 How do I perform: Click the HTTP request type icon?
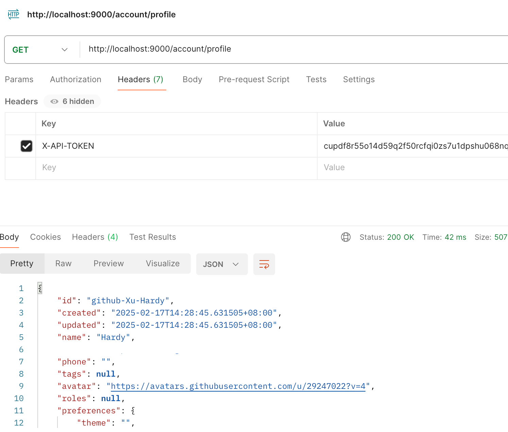pos(14,14)
